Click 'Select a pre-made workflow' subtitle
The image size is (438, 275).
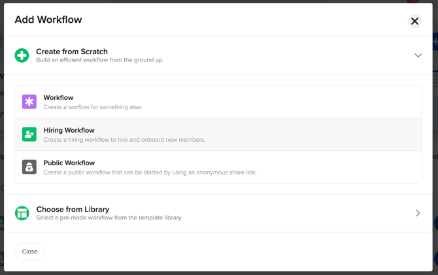[x=109, y=218]
